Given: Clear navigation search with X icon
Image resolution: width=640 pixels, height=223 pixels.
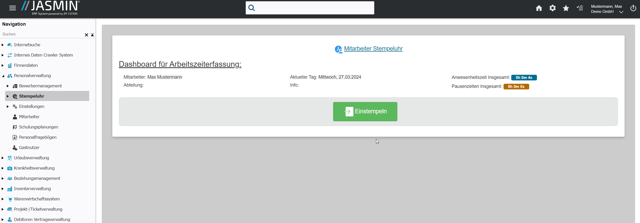Looking at the screenshot, I should pos(86,35).
